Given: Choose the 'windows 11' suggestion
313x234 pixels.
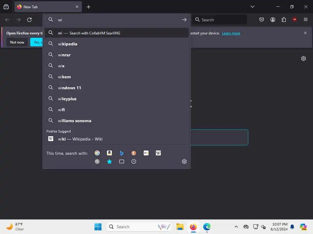Looking at the screenshot, I should 116,88.
